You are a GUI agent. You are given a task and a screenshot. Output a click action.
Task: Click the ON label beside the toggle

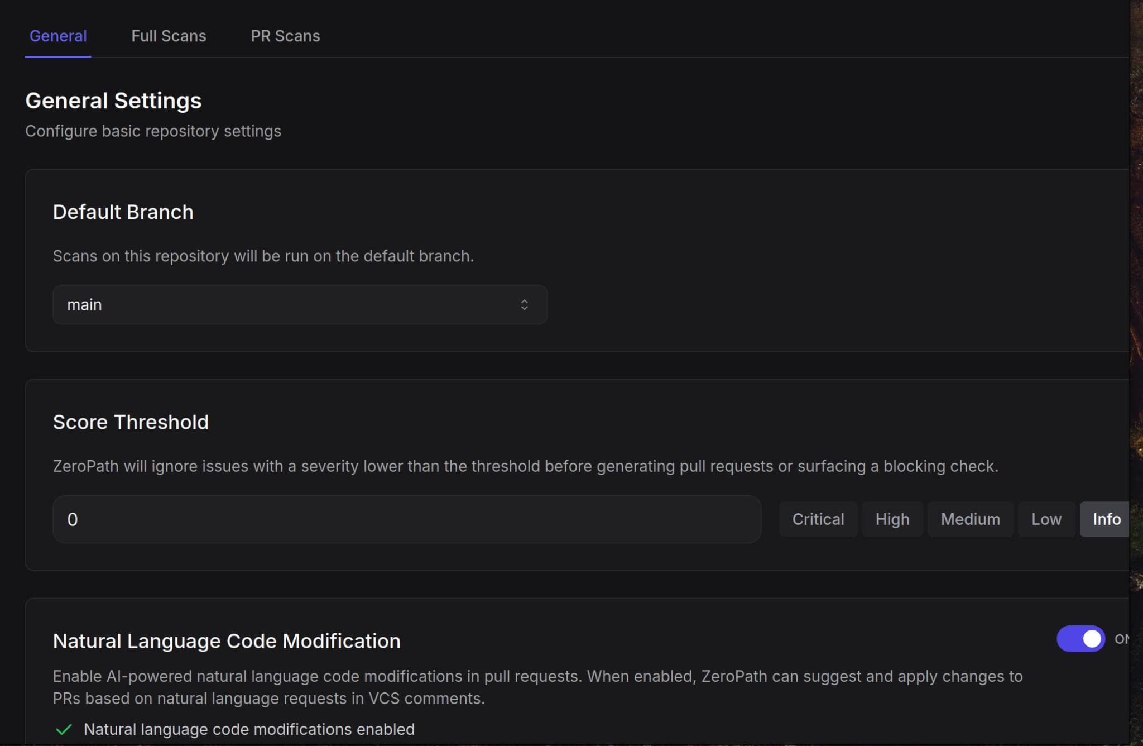1121,639
